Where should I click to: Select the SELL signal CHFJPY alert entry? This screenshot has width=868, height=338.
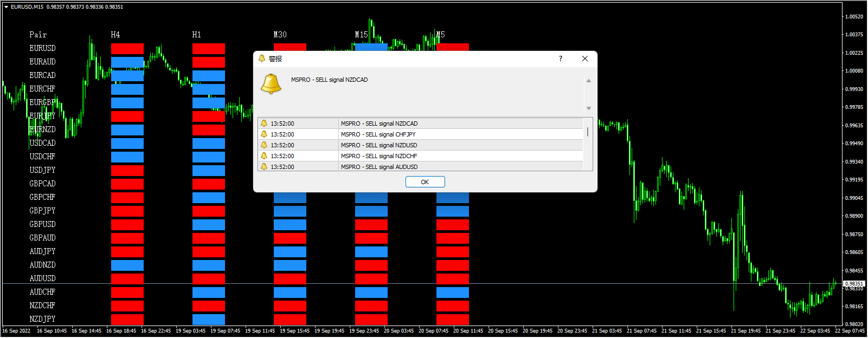pos(378,134)
